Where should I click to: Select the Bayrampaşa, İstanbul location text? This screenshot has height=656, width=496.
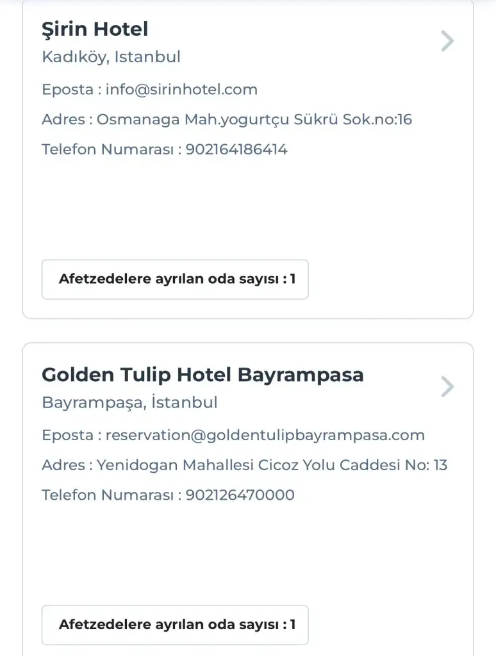tap(129, 402)
